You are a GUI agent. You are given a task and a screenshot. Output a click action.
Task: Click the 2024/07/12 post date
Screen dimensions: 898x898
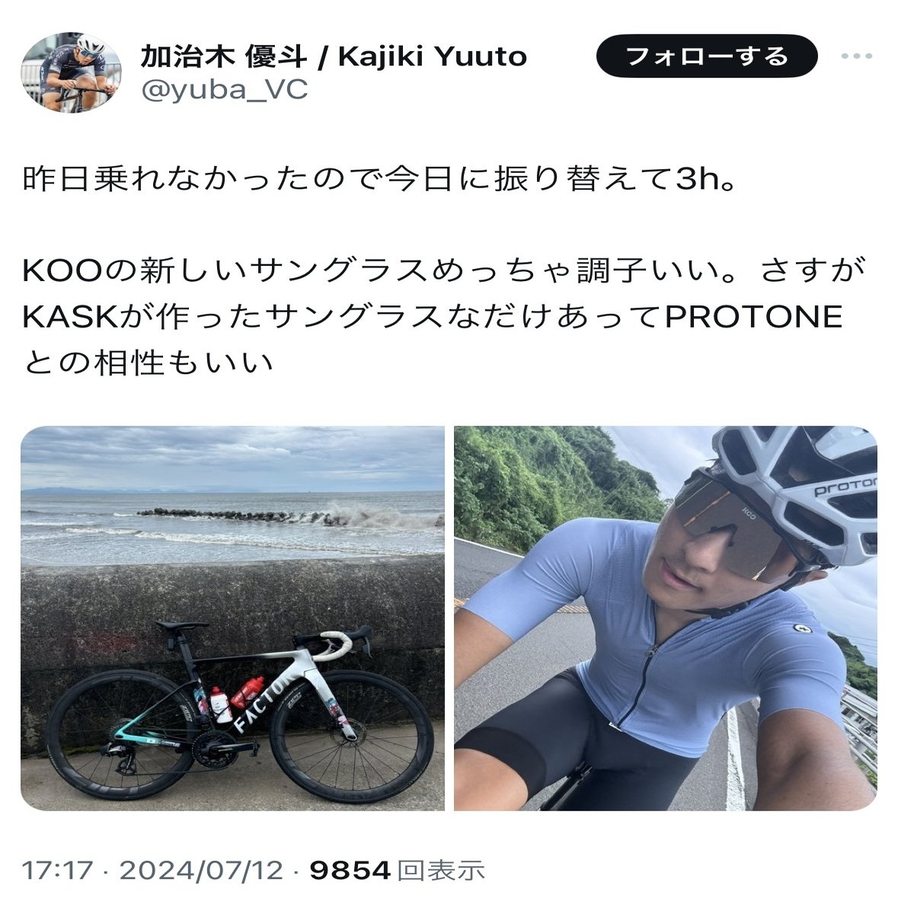coord(201,871)
